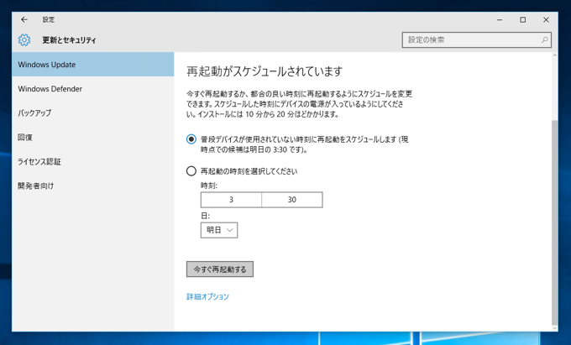571x345 pixels.
Task: Click the scrollbar down arrow
Action: [x=554, y=328]
